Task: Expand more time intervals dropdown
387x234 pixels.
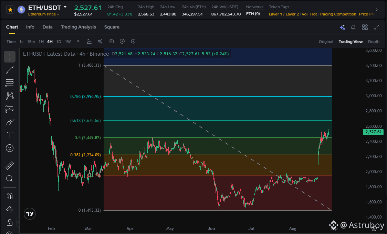Action: 78,41
